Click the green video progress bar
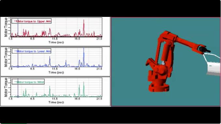221x124 pixels. tap(13, 124)
